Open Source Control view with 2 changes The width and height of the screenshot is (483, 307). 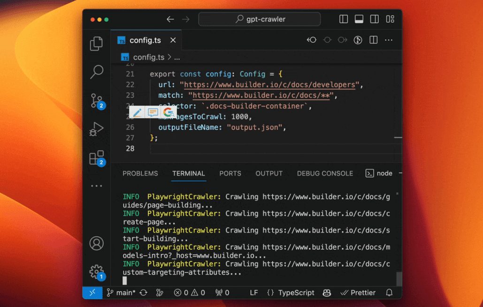(98, 101)
